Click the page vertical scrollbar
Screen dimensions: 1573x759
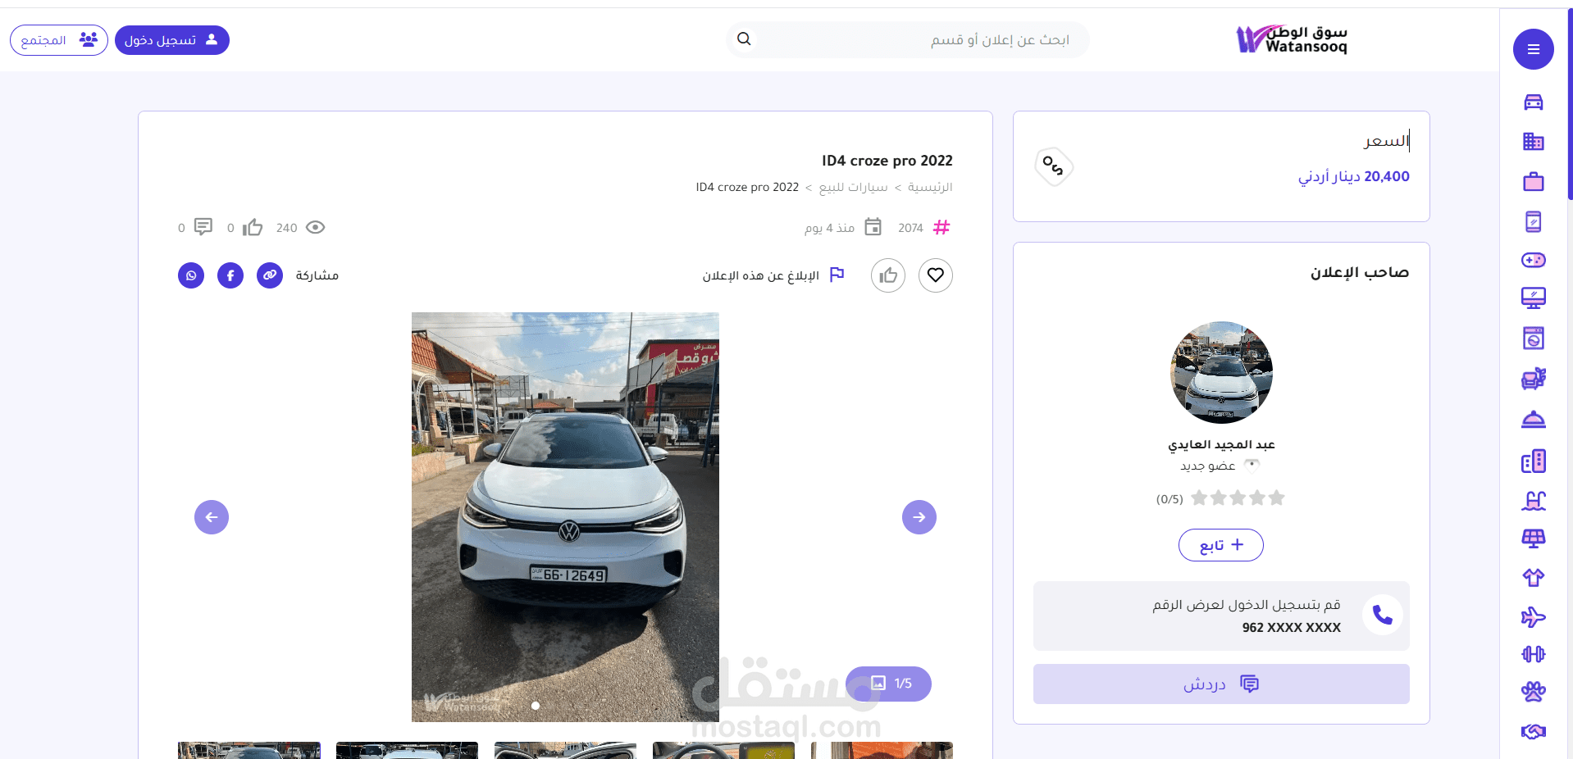click(1570, 104)
